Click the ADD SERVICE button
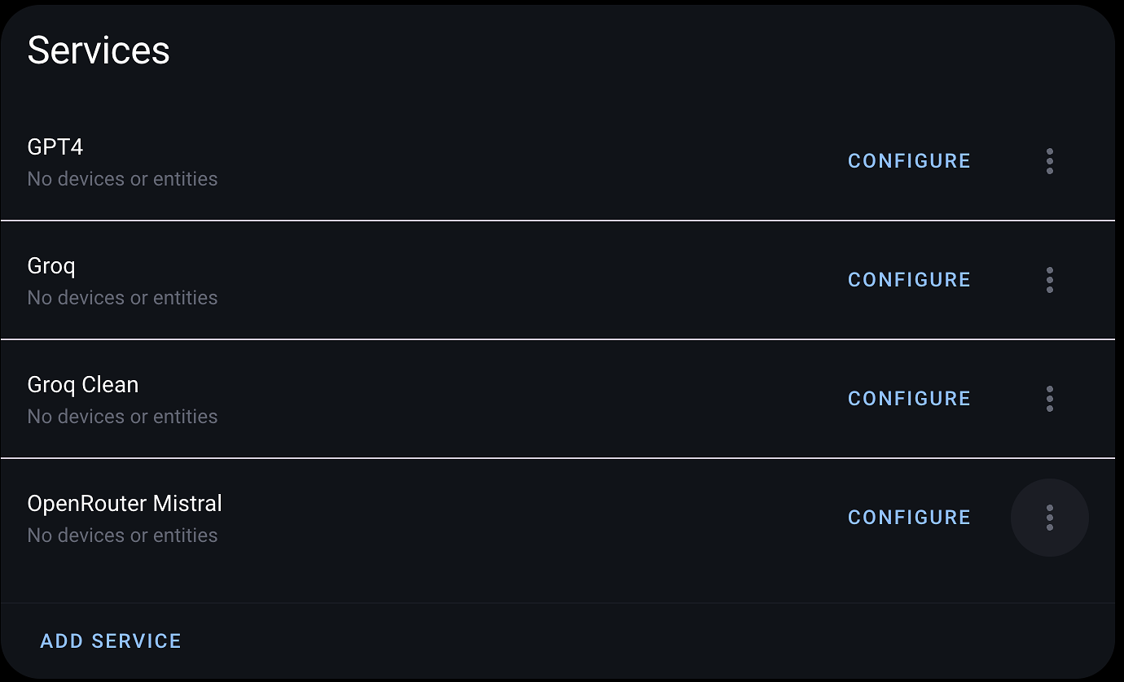Screen dimensions: 1124x682 click(111, 641)
